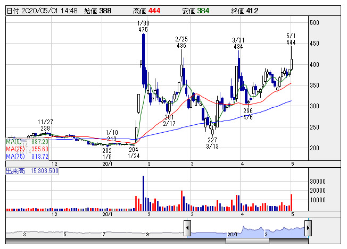The width and height of the screenshot is (347, 249).
Task: Click the 2/25 436 high label
Action: 181,42
